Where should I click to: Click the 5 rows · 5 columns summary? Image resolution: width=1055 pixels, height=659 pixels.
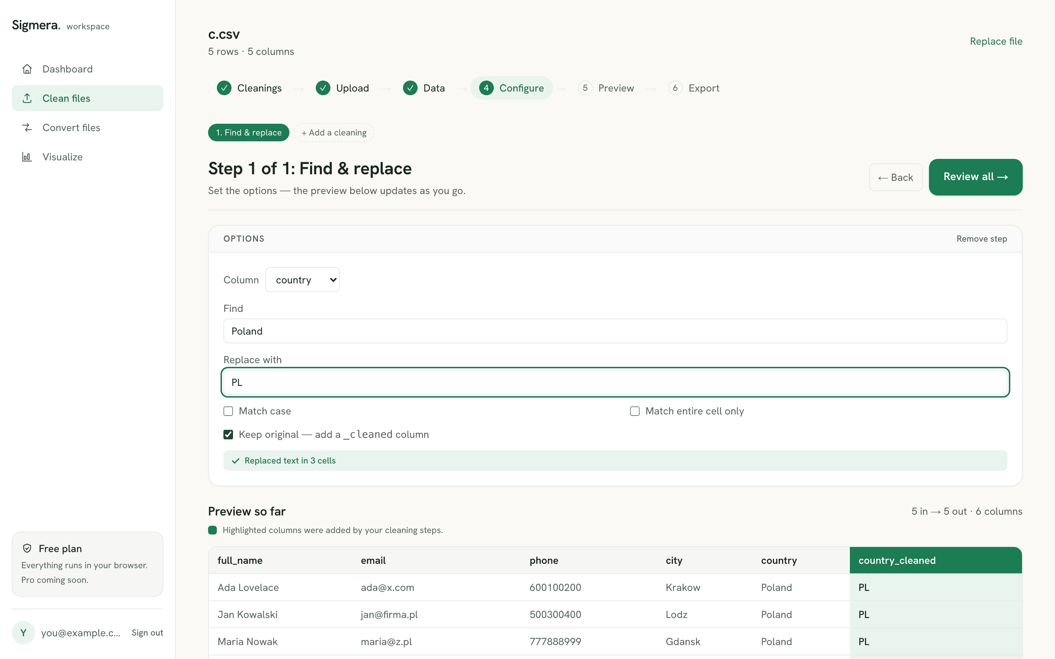(x=251, y=51)
